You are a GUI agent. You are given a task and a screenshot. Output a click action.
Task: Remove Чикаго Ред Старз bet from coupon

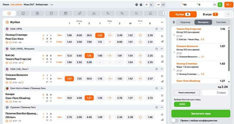coord(174,35)
